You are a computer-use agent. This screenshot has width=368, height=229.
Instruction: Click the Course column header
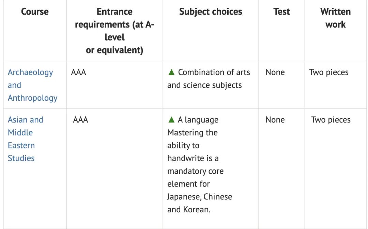[35, 12]
